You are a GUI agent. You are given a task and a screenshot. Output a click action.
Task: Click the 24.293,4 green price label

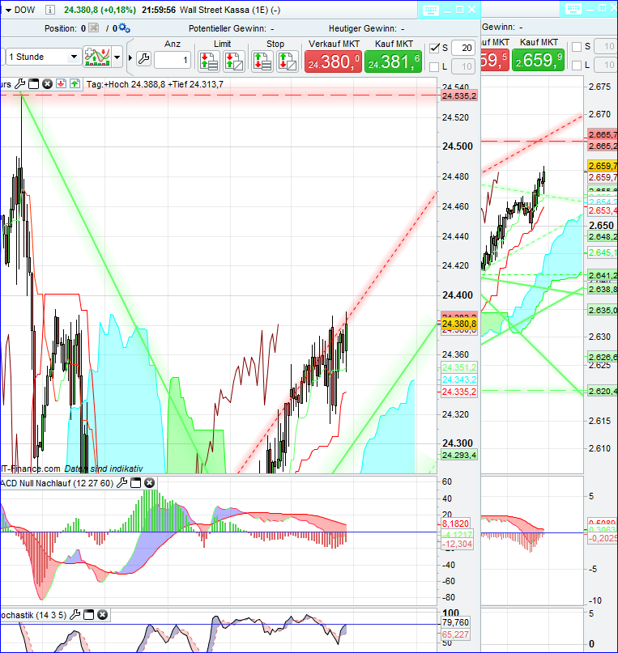[458, 455]
